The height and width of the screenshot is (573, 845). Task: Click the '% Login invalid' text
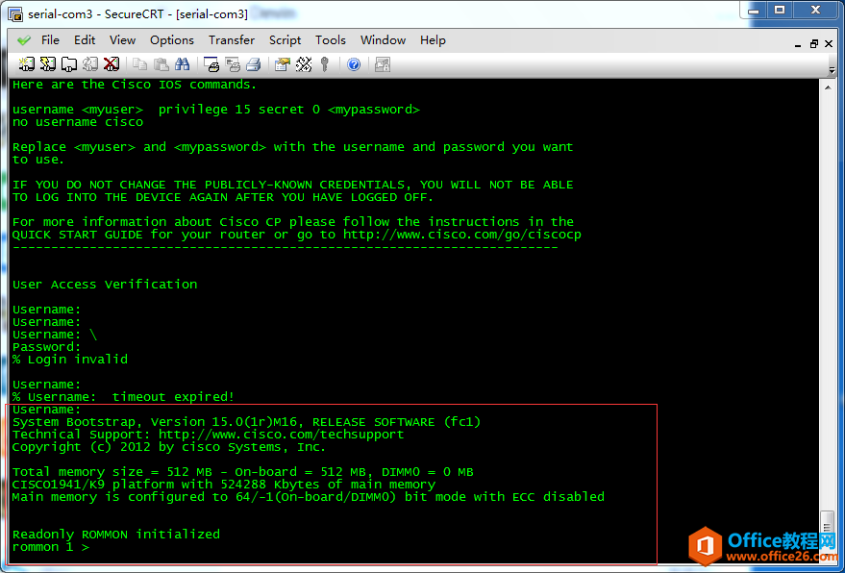[70, 360]
